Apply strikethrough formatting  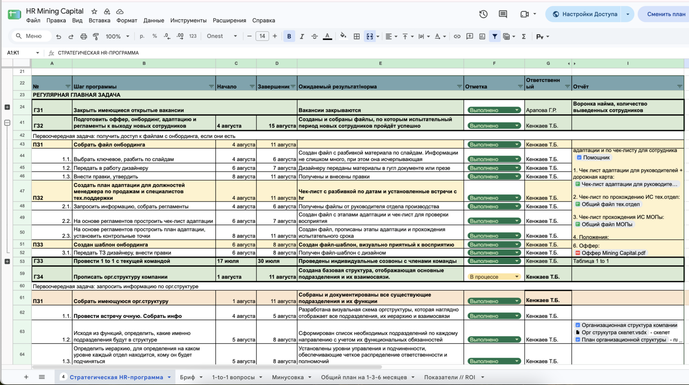coord(315,36)
